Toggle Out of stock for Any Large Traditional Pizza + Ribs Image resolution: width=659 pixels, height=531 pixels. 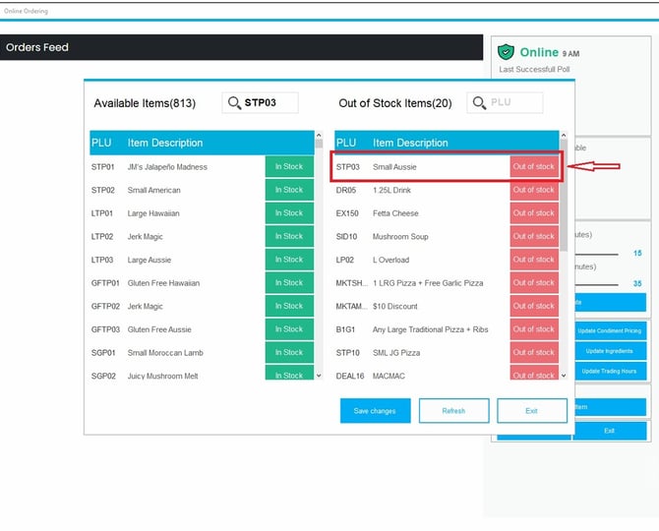coord(534,329)
